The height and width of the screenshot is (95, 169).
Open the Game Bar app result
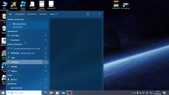[x=24, y=36]
